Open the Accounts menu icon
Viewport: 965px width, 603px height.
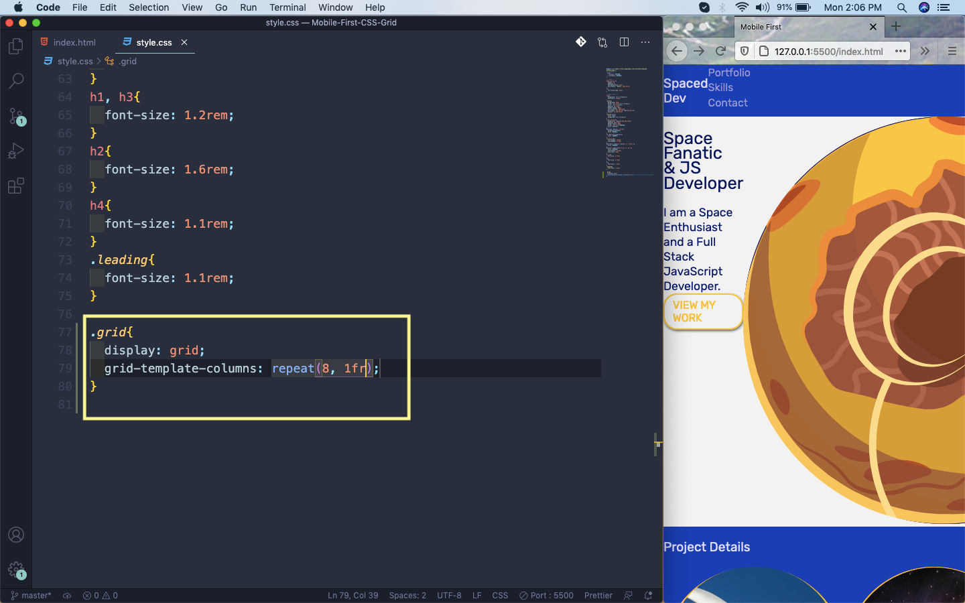[16, 535]
